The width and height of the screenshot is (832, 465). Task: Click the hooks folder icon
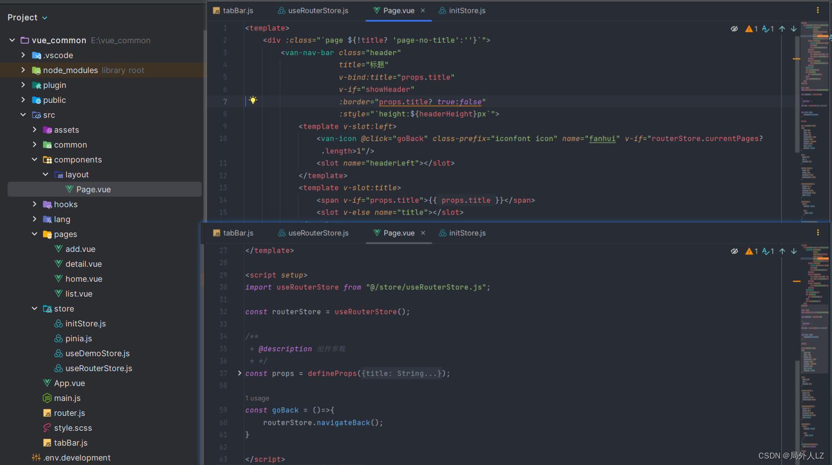47,204
